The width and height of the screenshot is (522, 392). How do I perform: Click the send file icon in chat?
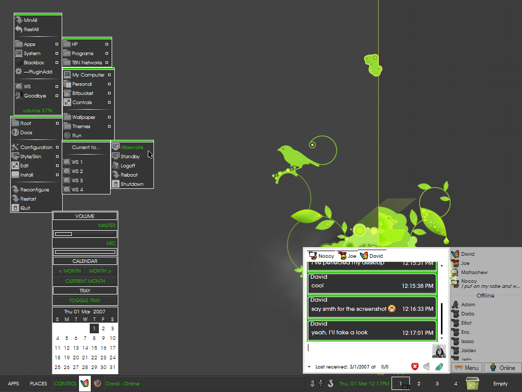pos(439,366)
